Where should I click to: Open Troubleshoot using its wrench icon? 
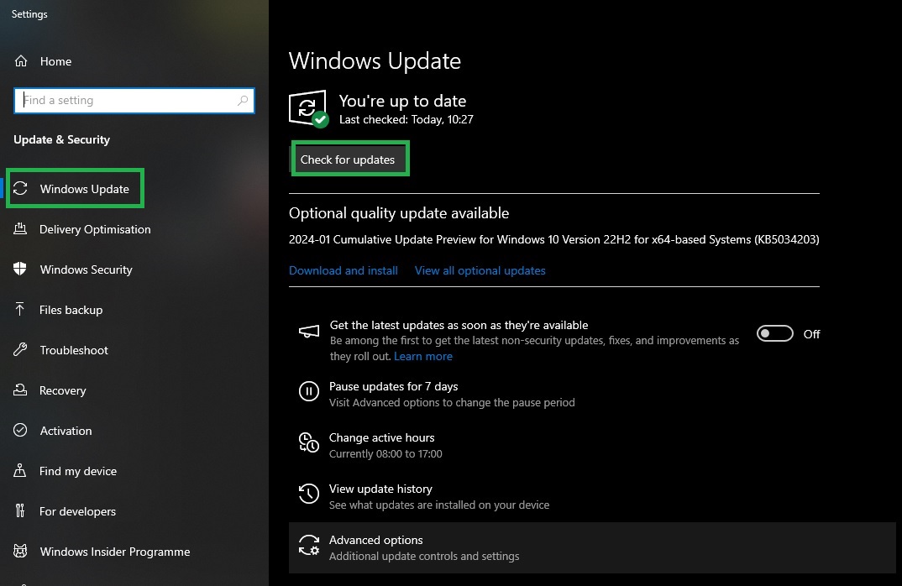[20, 349]
